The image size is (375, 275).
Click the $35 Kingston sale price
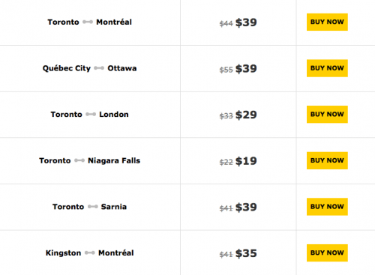click(x=246, y=253)
